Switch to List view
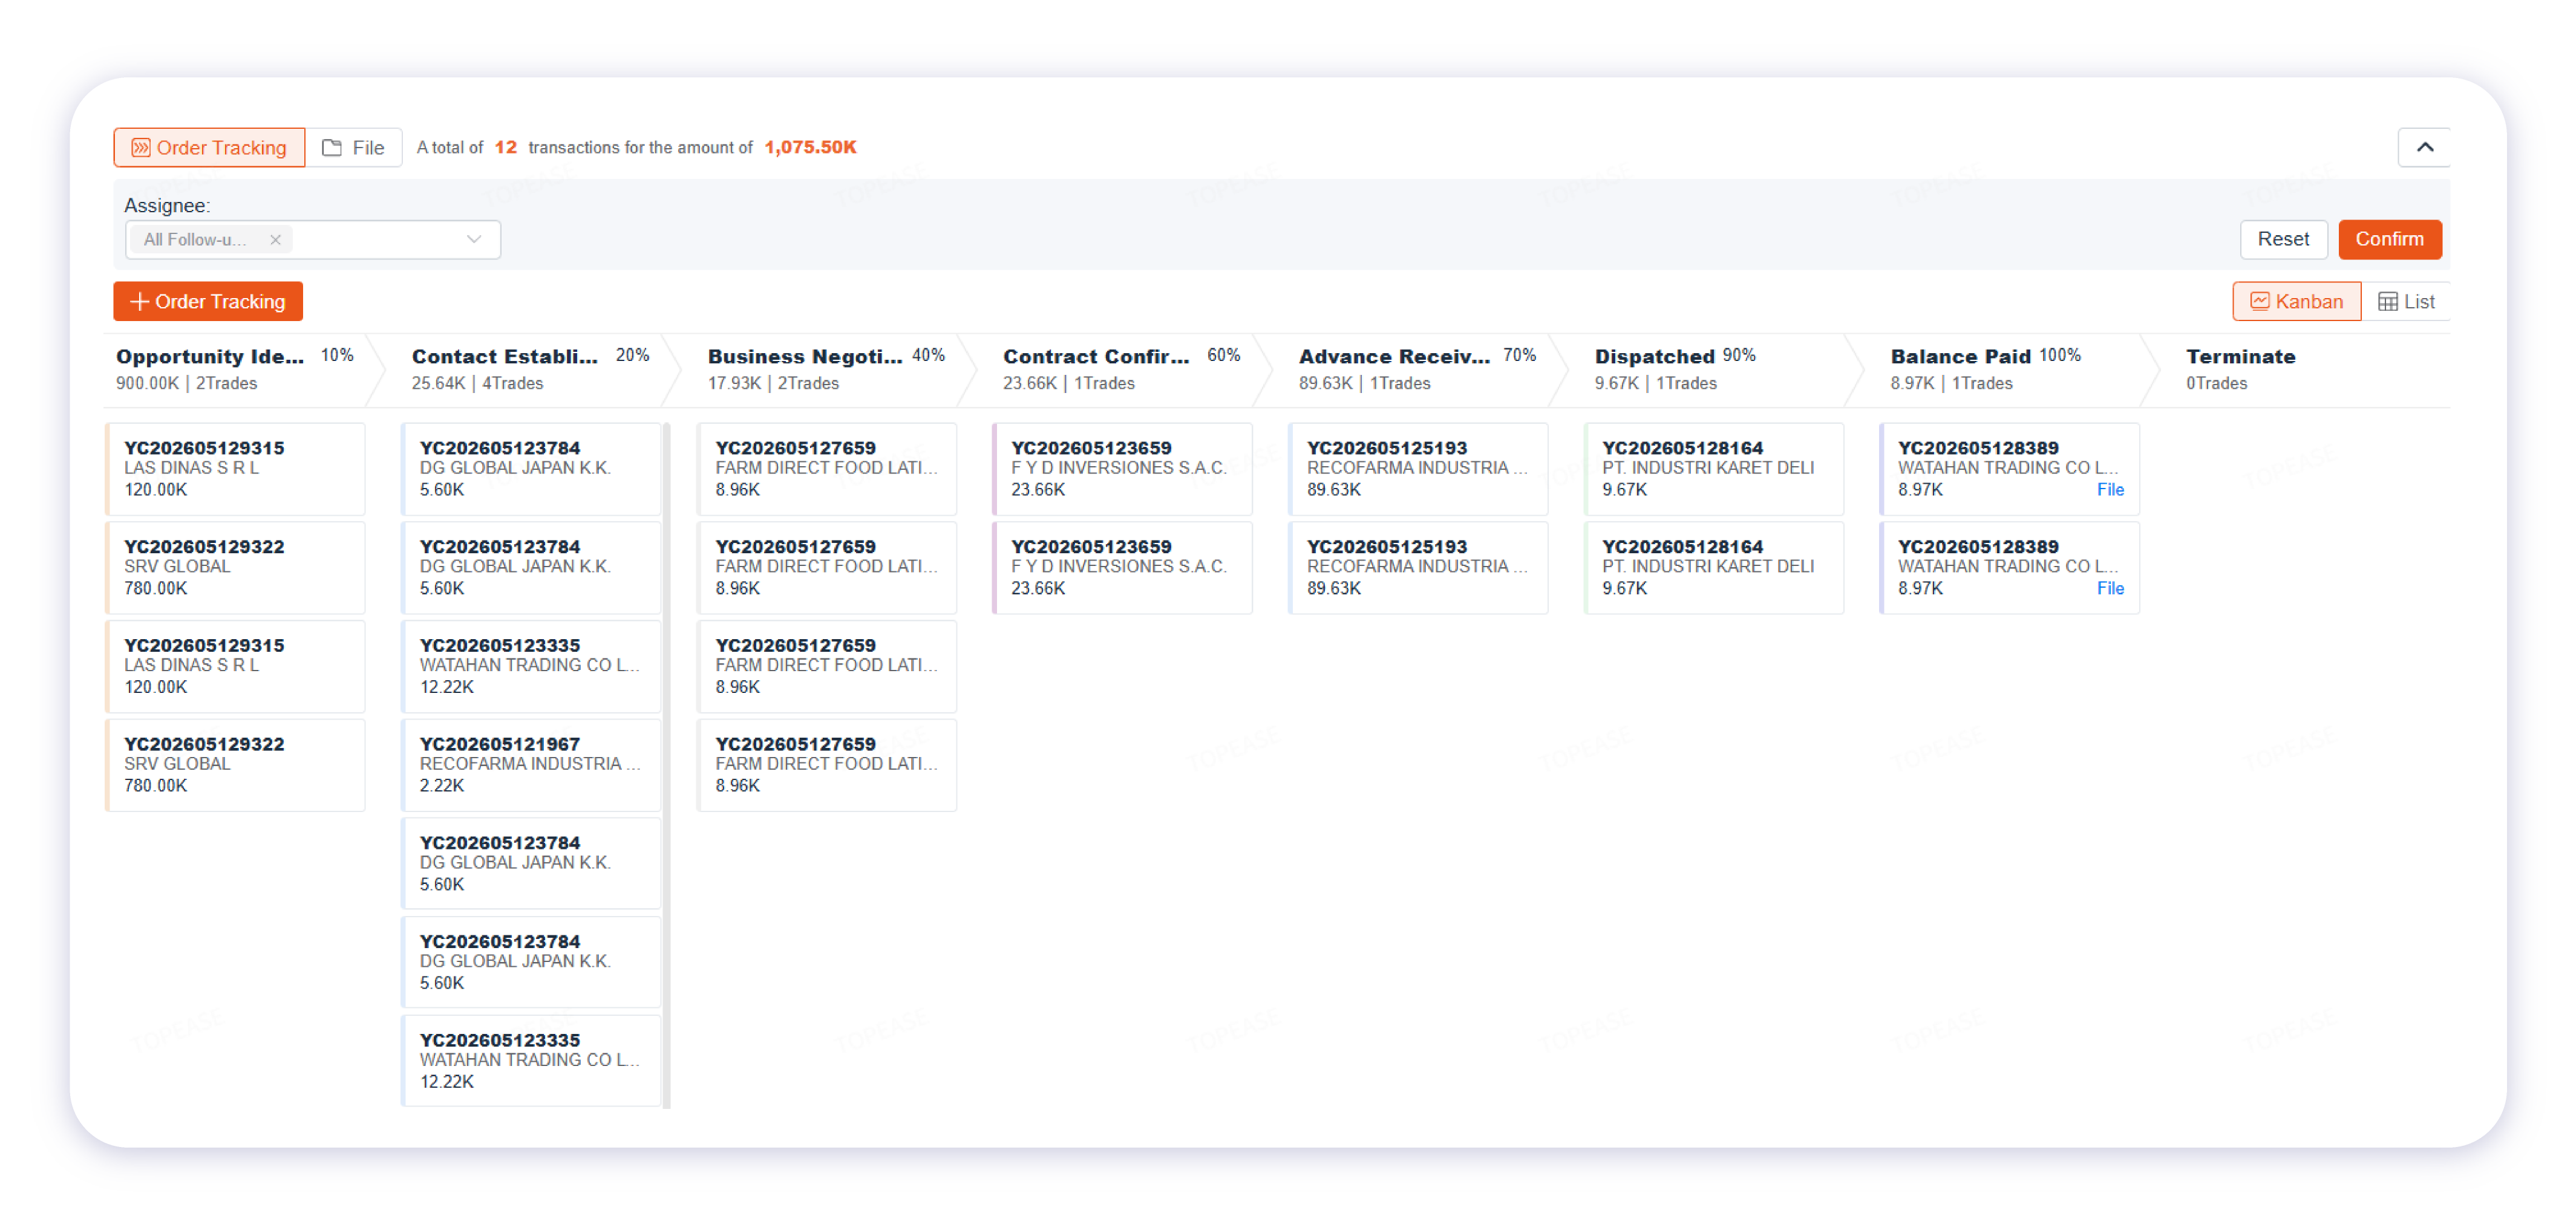 click(2406, 301)
